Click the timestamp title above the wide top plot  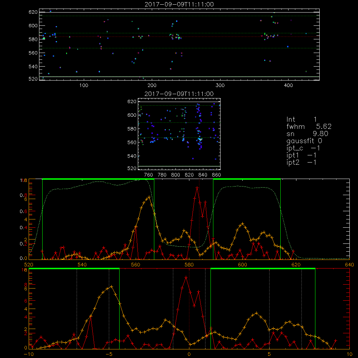click(x=179, y=4)
